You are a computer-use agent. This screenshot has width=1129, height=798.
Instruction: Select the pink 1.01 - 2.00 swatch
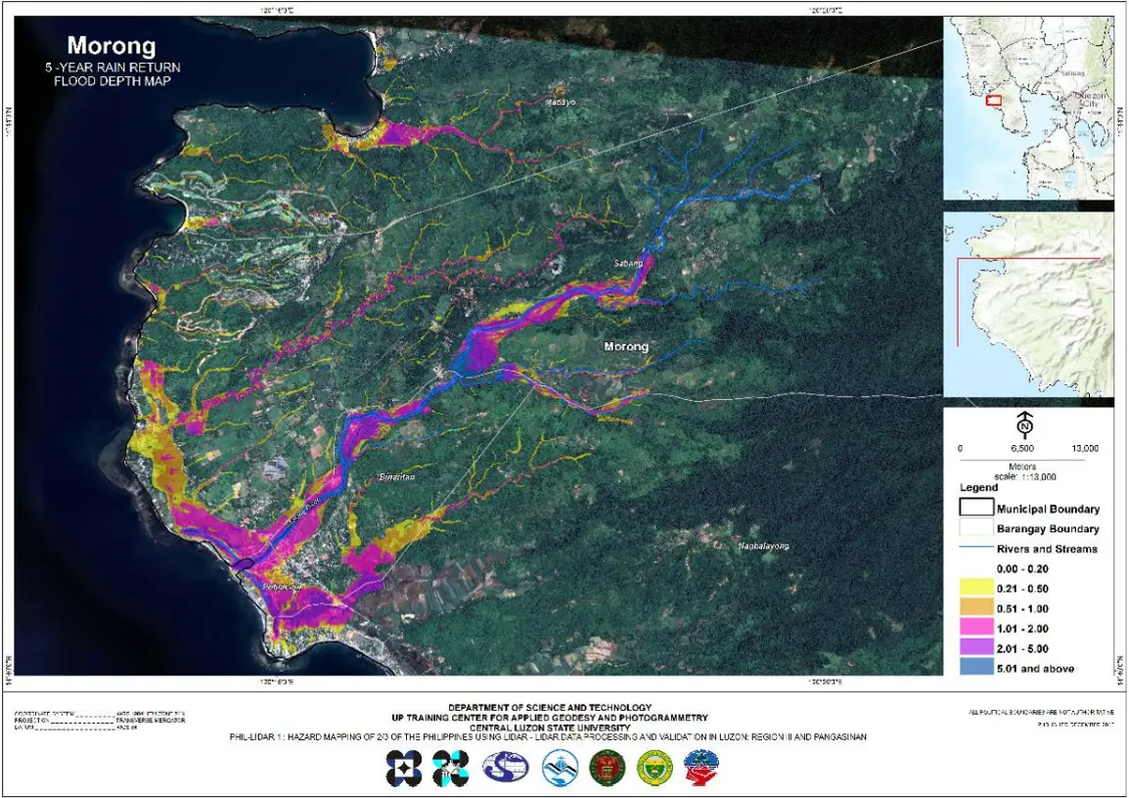[973, 629]
